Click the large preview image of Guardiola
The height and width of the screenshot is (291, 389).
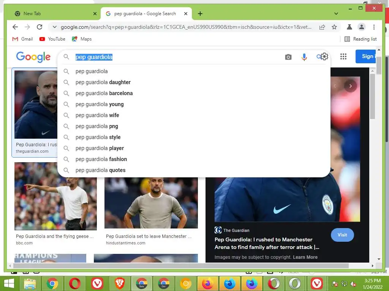pos(287,199)
